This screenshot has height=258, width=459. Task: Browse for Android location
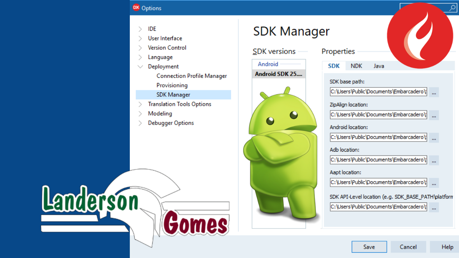click(x=434, y=138)
